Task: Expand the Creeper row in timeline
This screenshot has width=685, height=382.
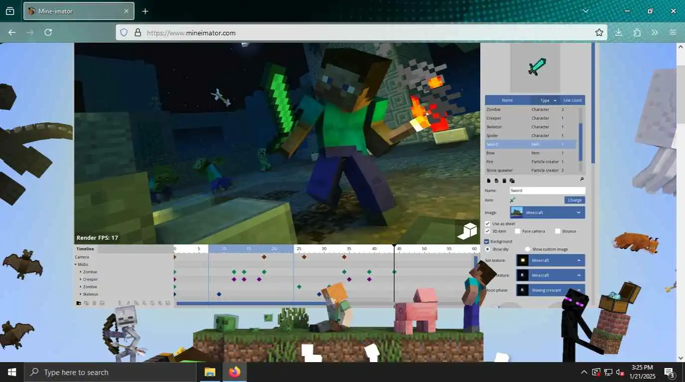Action: tap(81, 280)
